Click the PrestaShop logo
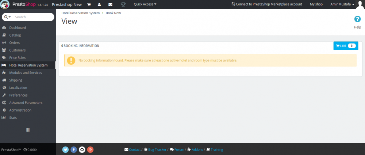This screenshot has width=365, height=155. pyautogui.click(x=18, y=4)
